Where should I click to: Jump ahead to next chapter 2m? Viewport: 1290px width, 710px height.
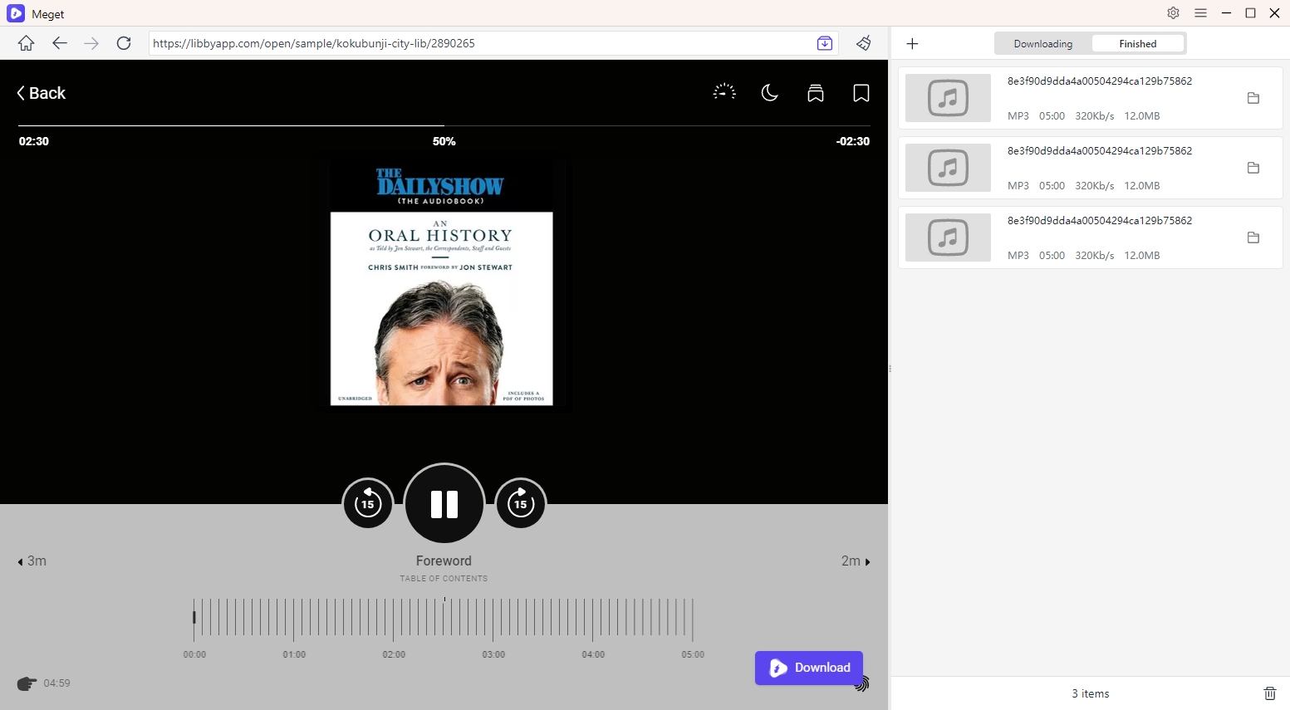tap(856, 561)
